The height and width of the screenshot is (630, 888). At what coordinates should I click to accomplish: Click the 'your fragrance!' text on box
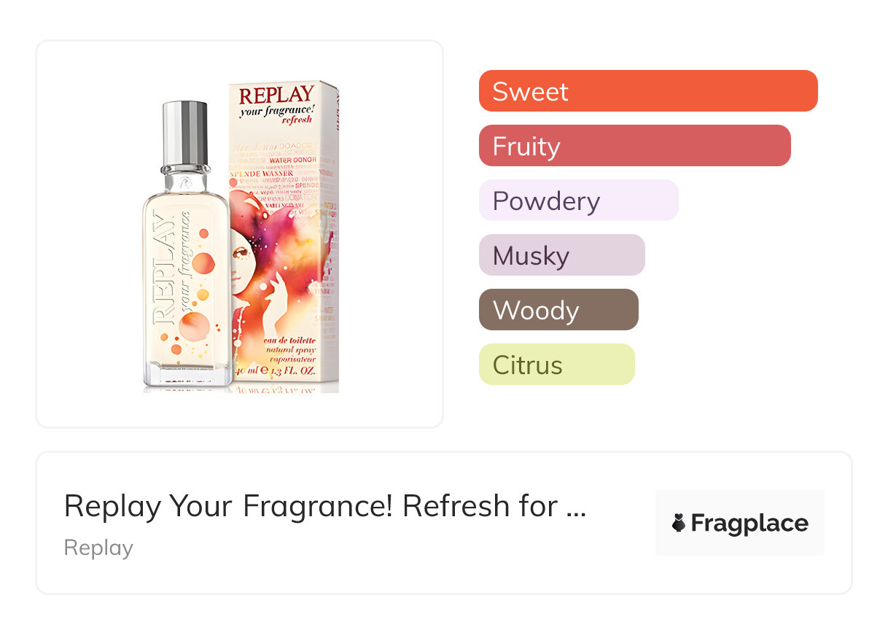pyautogui.click(x=276, y=110)
